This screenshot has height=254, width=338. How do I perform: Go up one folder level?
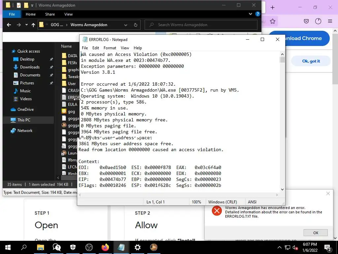click(33, 25)
